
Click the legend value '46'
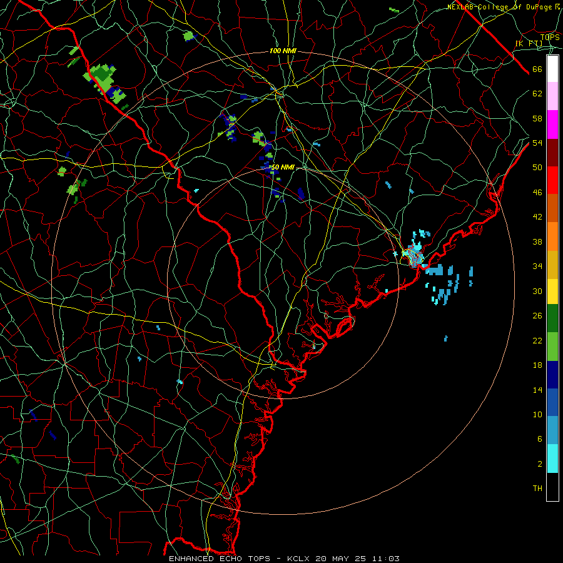tap(537, 193)
